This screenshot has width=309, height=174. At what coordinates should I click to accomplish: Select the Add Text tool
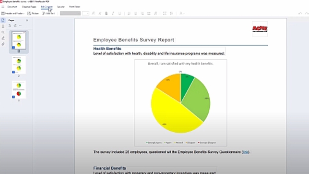[x=48, y=13]
